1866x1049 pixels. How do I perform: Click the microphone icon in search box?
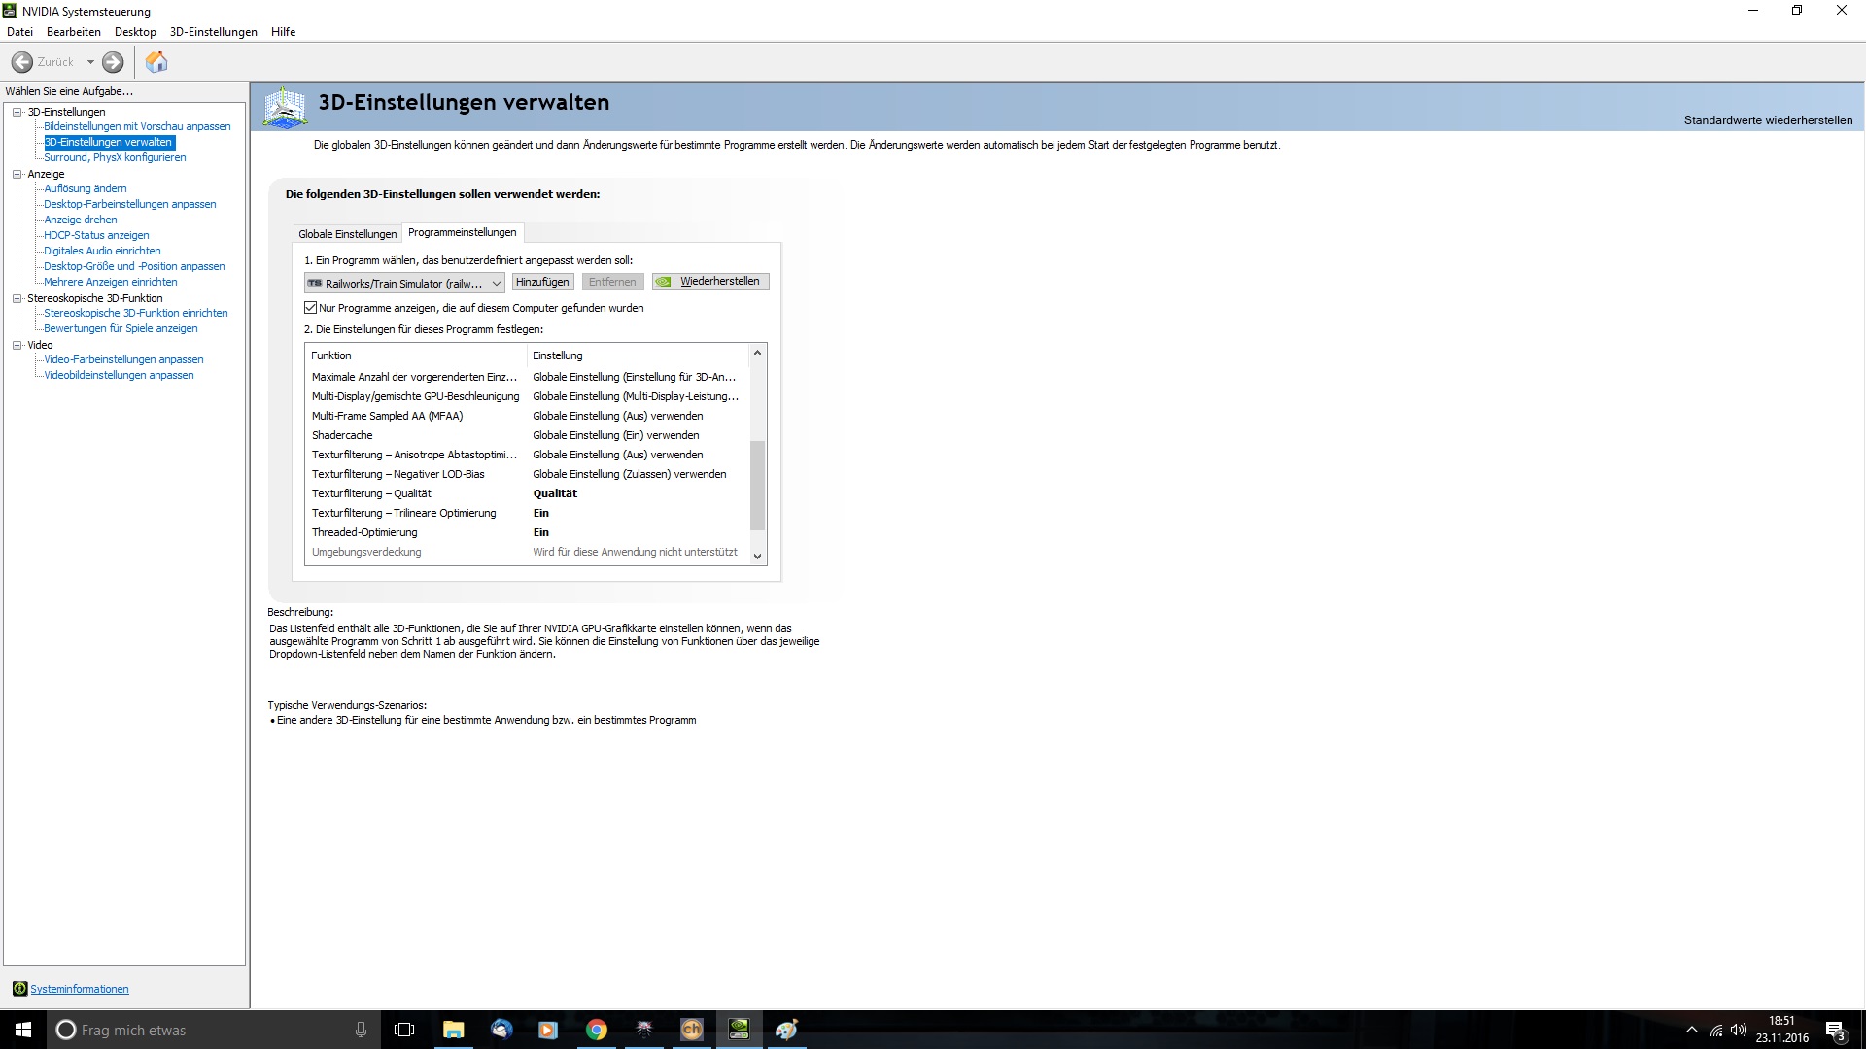tap(361, 1030)
